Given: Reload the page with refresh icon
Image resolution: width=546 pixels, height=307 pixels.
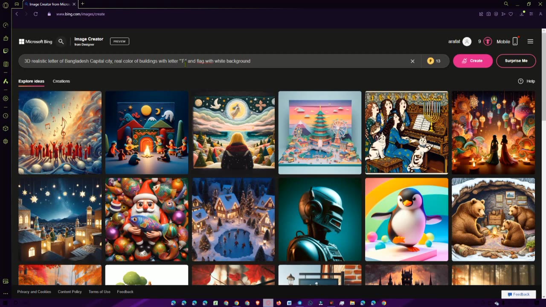Looking at the screenshot, I should point(36,14).
